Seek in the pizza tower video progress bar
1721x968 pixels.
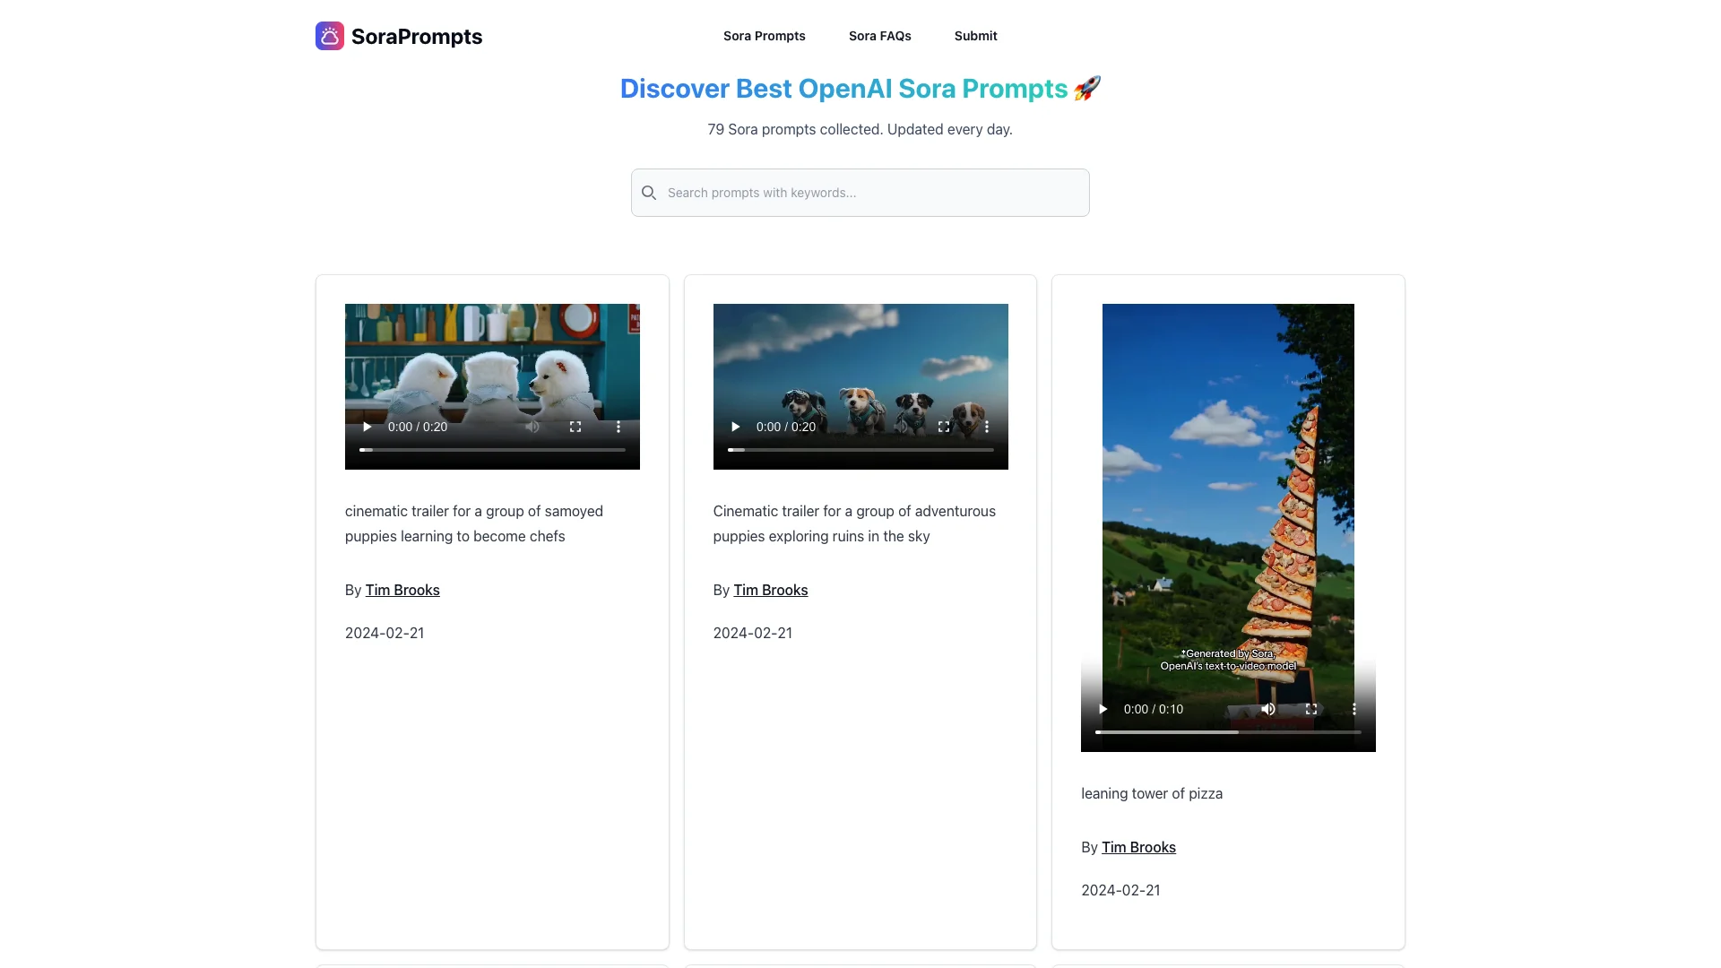point(1228,732)
